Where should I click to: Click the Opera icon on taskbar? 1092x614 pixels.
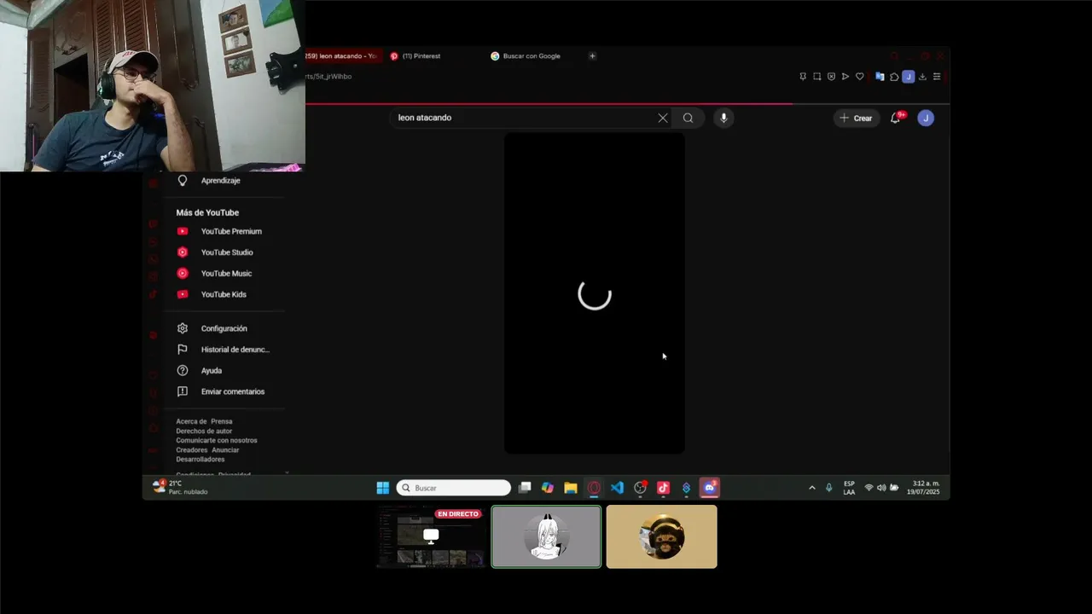594,488
